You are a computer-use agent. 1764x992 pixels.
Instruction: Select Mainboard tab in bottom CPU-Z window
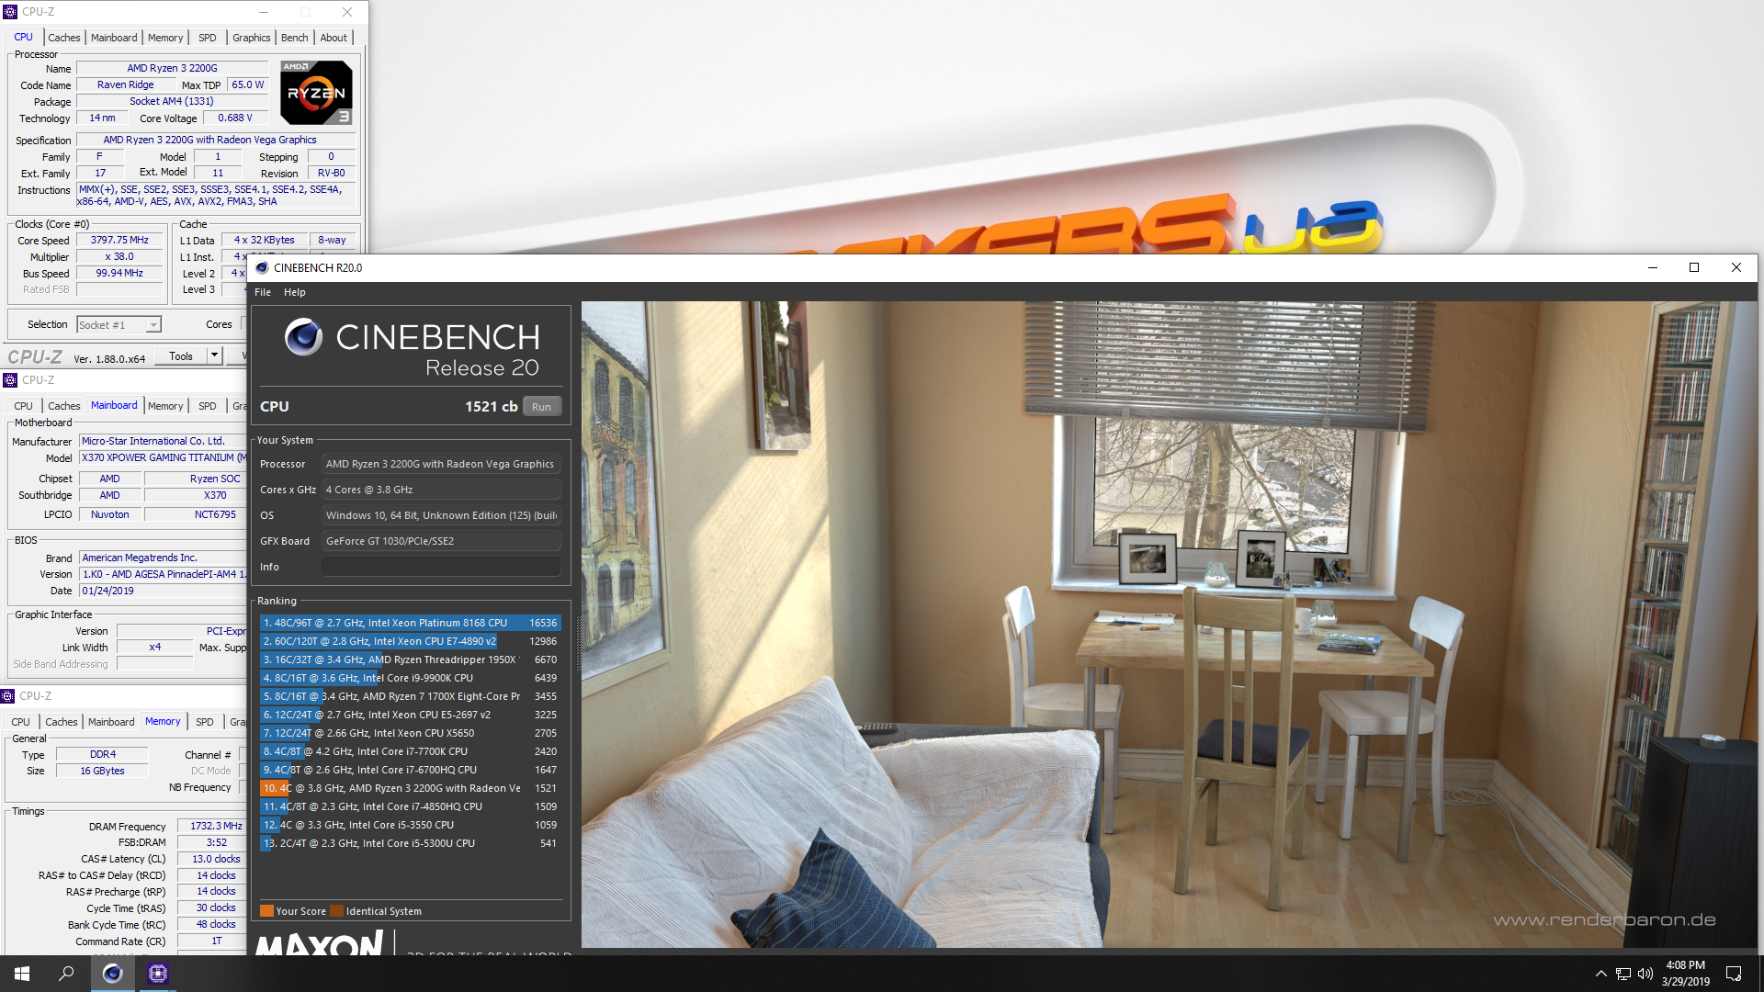coord(111,722)
